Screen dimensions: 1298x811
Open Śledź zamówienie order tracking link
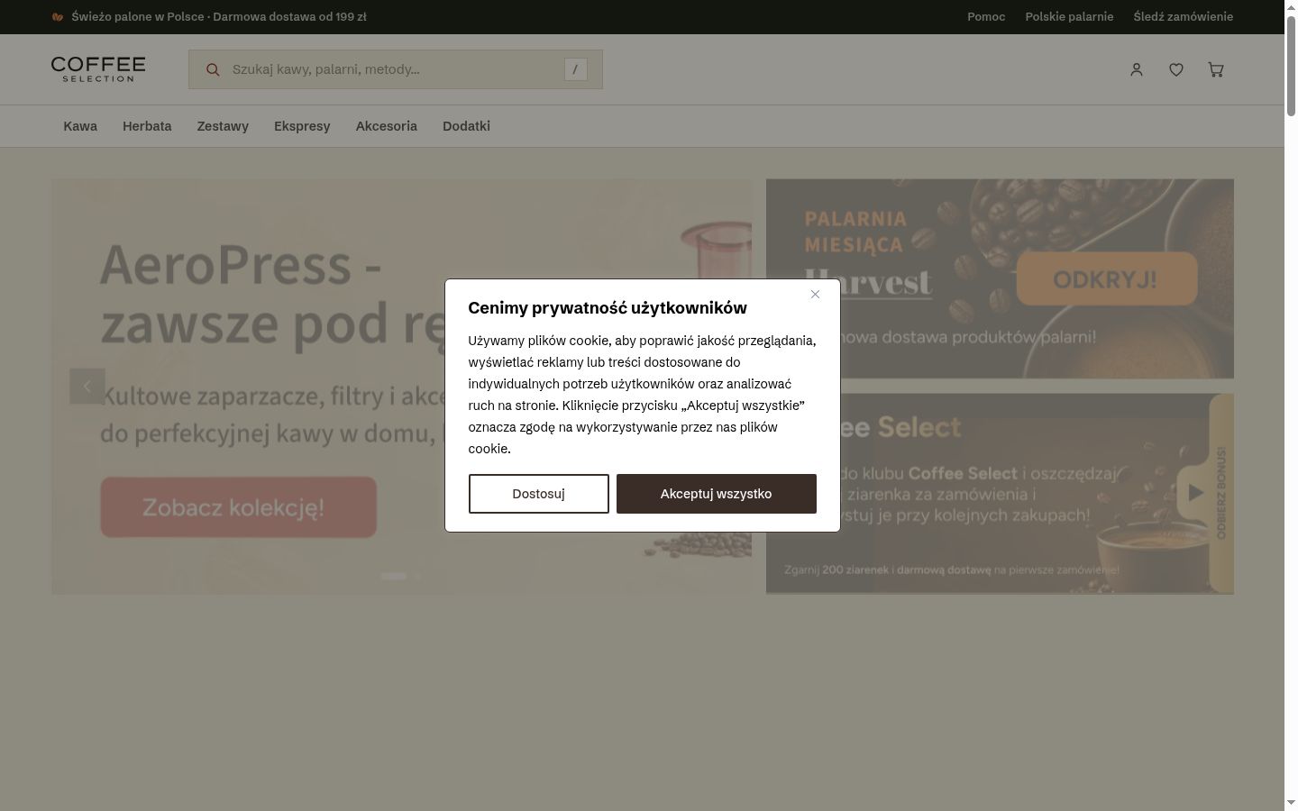tap(1183, 16)
